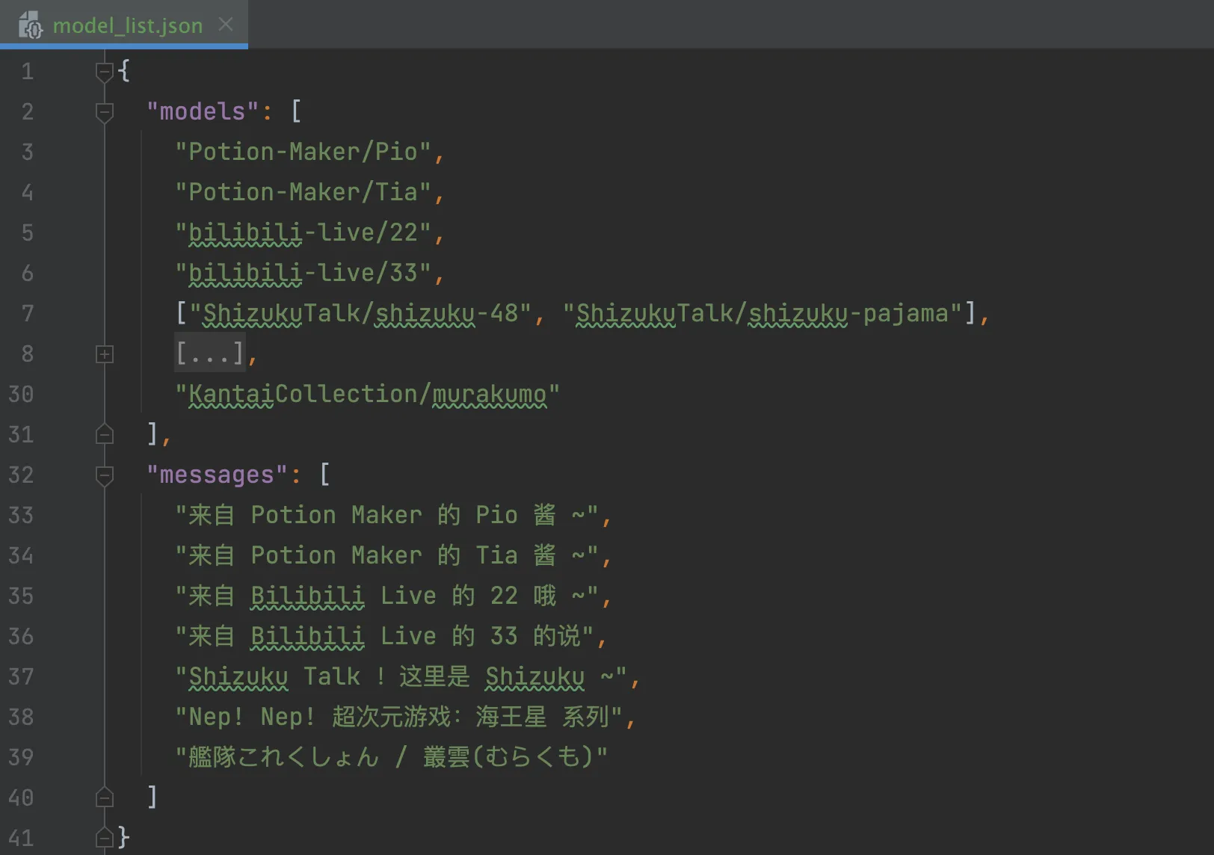Click the fold end marker at line 31

[x=105, y=434]
